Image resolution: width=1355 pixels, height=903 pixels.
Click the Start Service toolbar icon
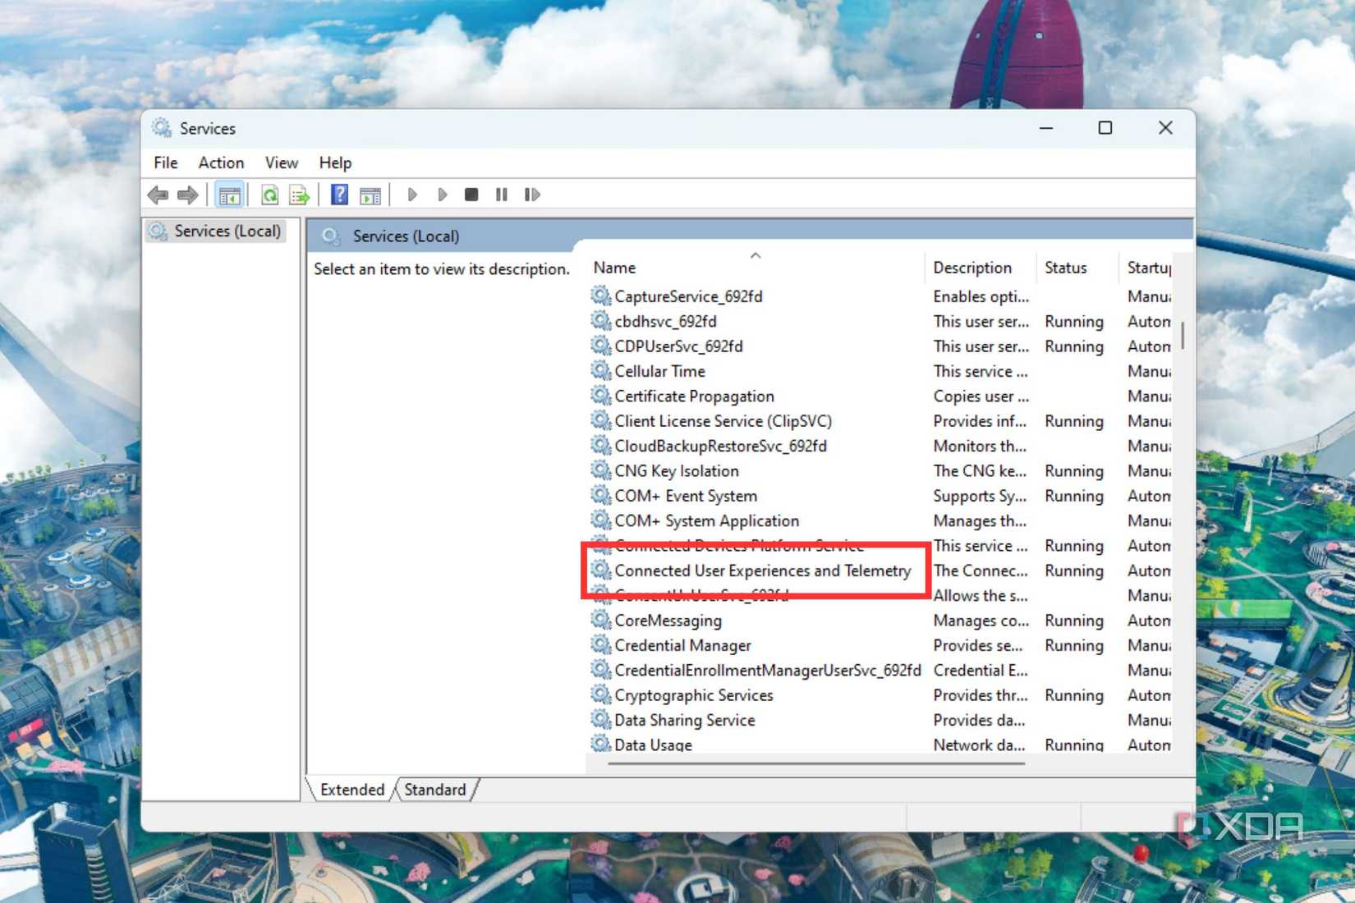pyautogui.click(x=411, y=195)
